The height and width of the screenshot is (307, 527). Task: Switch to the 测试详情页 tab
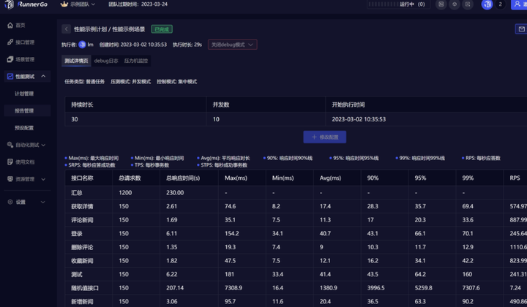(76, 61)
